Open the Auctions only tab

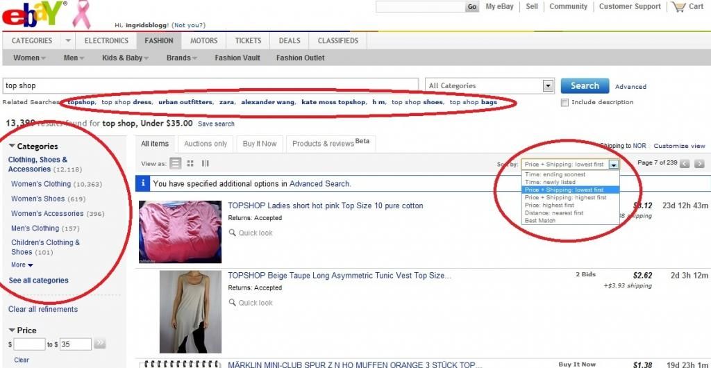[206, 144]
